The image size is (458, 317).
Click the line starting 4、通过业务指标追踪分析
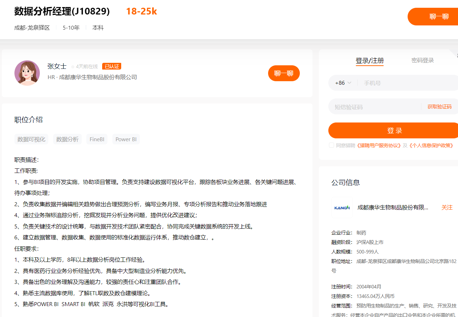(106, 215)
